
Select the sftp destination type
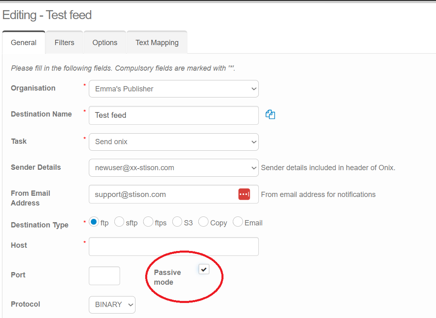click(x=119, y=222)
